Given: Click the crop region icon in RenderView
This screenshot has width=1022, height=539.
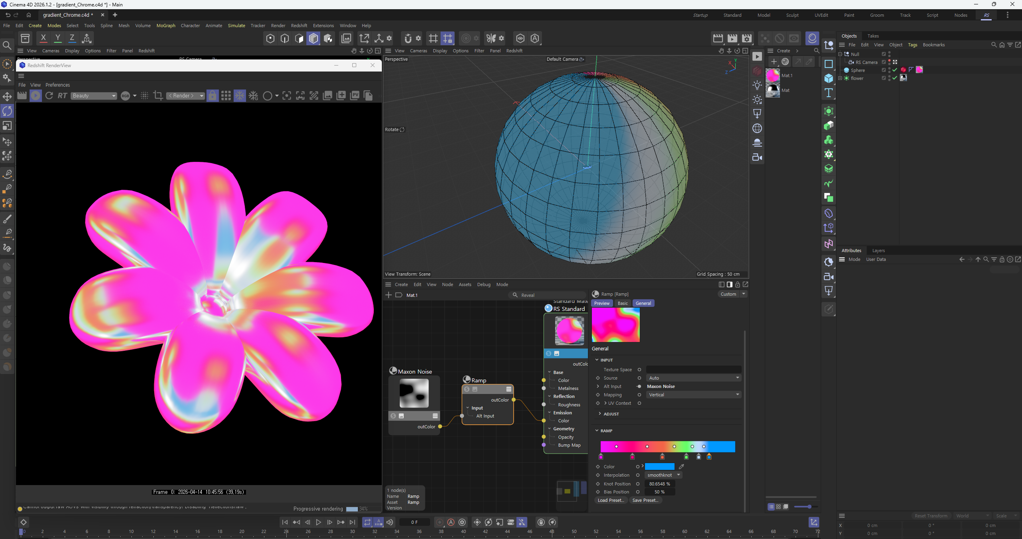Looking at the screenshot, I should [158, 95].
